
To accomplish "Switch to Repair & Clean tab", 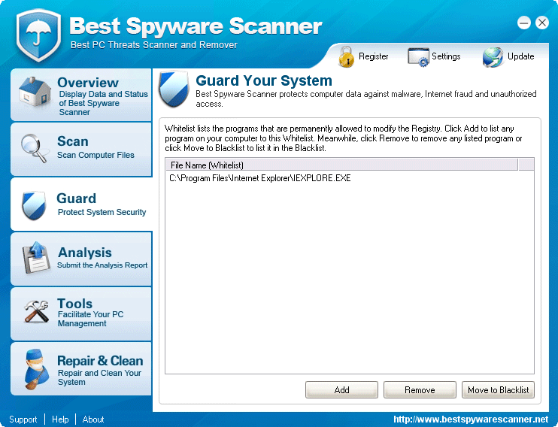I will point(81,368).
